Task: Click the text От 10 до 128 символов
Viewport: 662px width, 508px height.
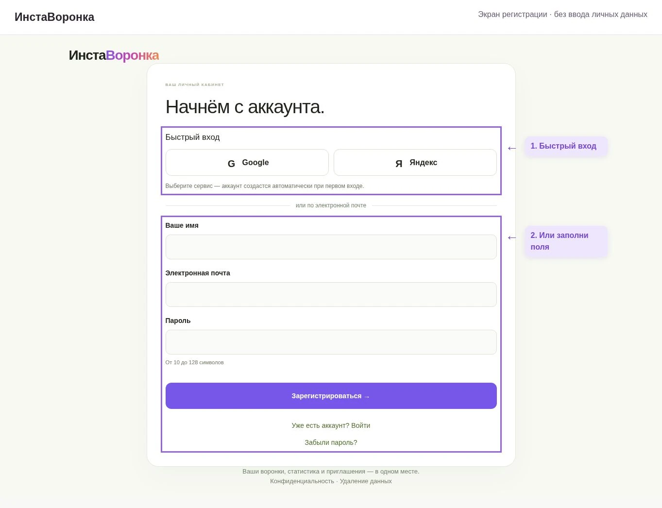Action: (x=194, y=362)
